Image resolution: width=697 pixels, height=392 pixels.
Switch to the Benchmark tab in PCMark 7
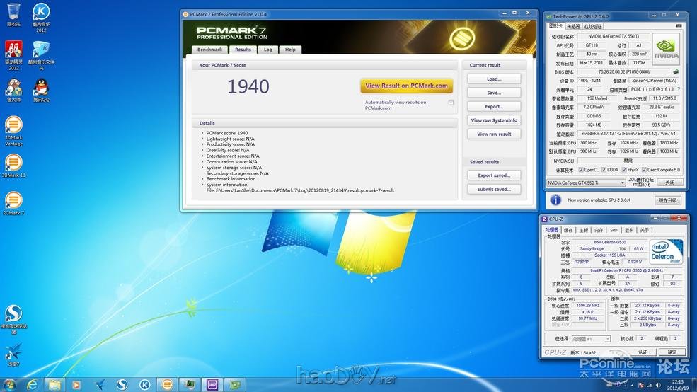pyautogui.click(x=209, y=50)
